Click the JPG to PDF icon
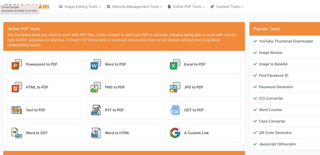The image size is (320, 155). pyautogui.click(x=175, y=87)
